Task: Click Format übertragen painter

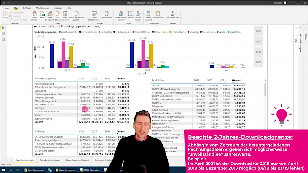Action: coord(18,20)
